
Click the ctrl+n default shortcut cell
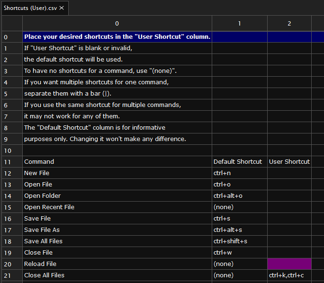coord(240,173)
